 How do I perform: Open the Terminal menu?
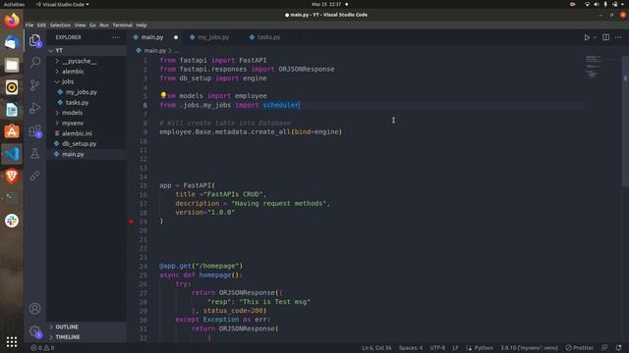pyautogui.click(x=122, y=25)
